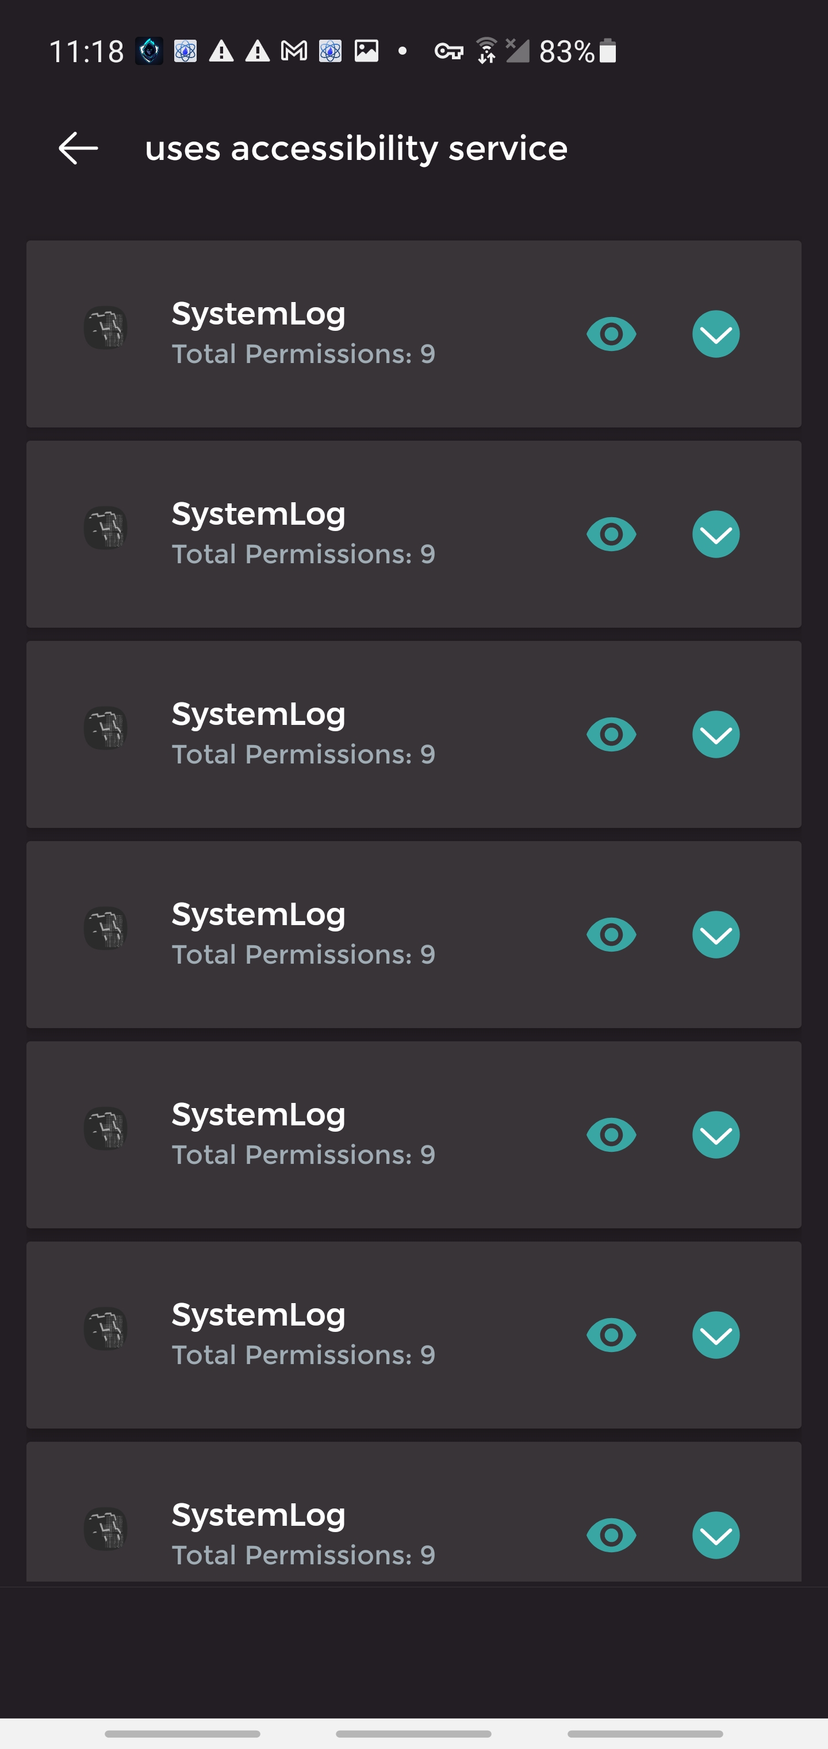Expand the seventh SystemLog entry with its chevron

point(716,1535)
